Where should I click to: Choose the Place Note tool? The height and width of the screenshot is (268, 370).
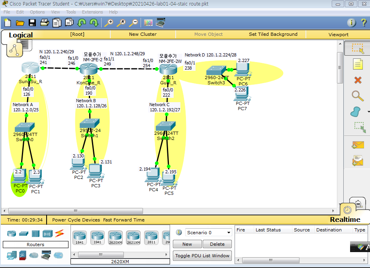point(358,64)
